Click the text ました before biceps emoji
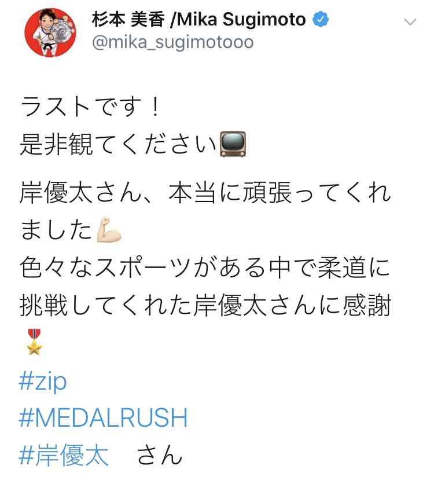434x491 pixels. click(56, 230)
